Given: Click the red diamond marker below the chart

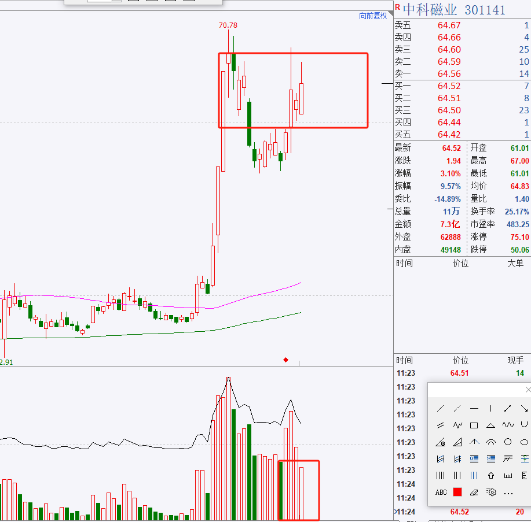Looking at the screenshot, I should coord(286,360).
